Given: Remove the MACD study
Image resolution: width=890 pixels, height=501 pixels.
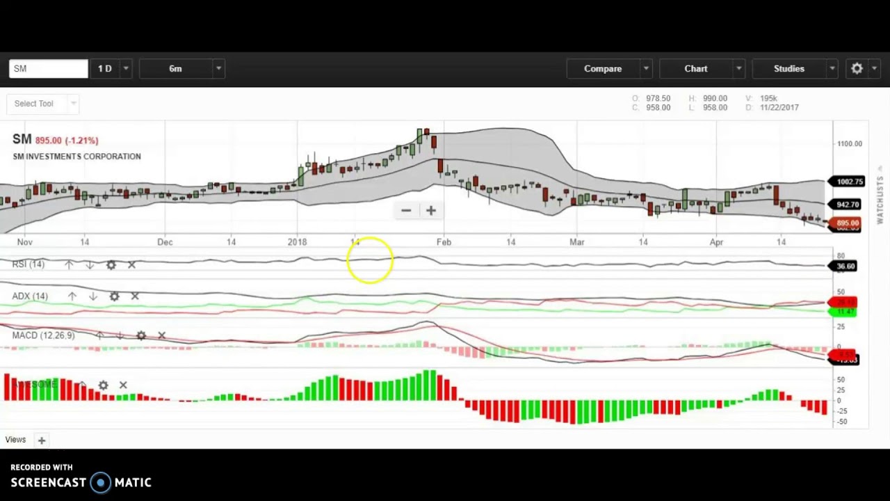Looking at the screenshot, I should [x=161, y=335].
